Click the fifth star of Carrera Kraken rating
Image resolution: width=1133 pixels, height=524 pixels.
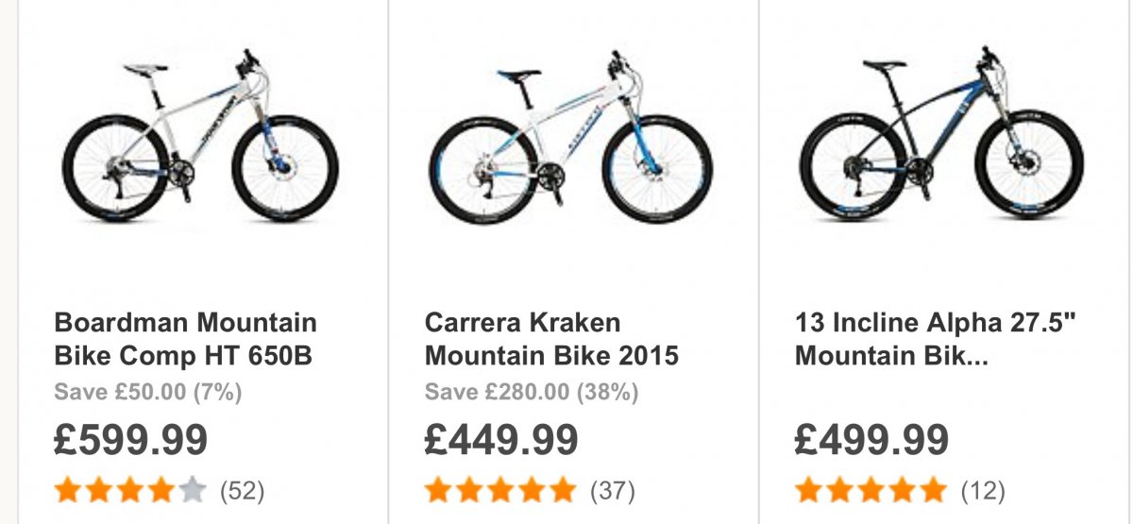pos(562,490)
